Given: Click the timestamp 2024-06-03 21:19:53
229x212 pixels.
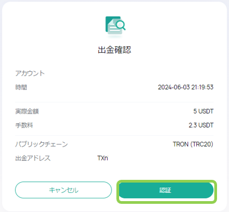Looking at the screenshot, I should (x=185, y=87).
